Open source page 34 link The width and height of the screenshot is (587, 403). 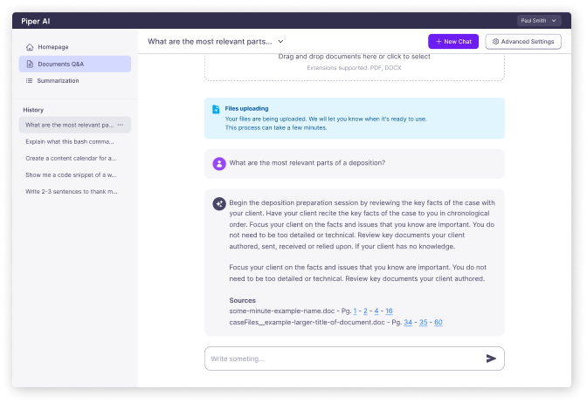tap(408, 322)
